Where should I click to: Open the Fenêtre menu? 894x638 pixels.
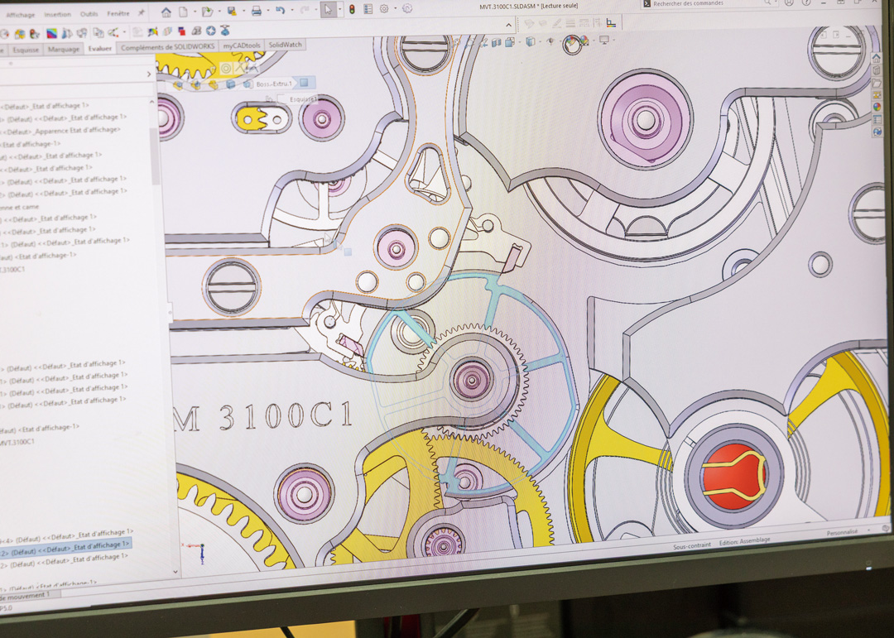(x=118, y=13)
